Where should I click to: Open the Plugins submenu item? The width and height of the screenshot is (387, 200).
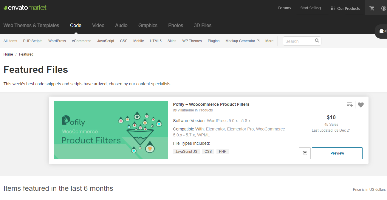(213, 41)
